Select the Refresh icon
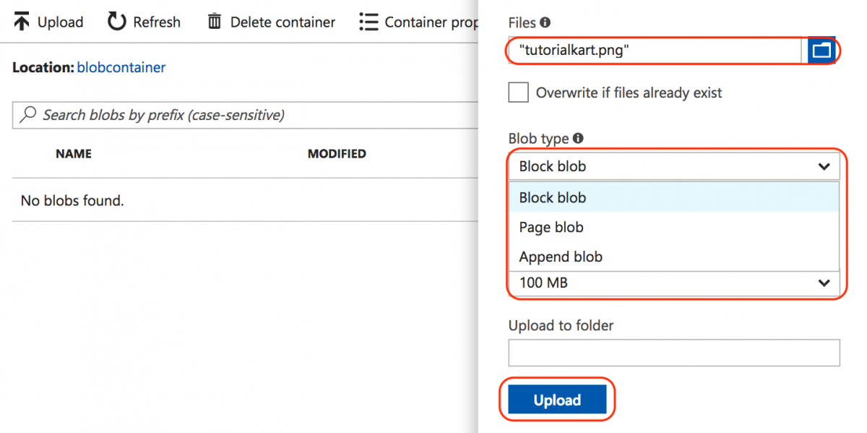The height and width of the screenshot is (433, 867). [x=116, y=22]
